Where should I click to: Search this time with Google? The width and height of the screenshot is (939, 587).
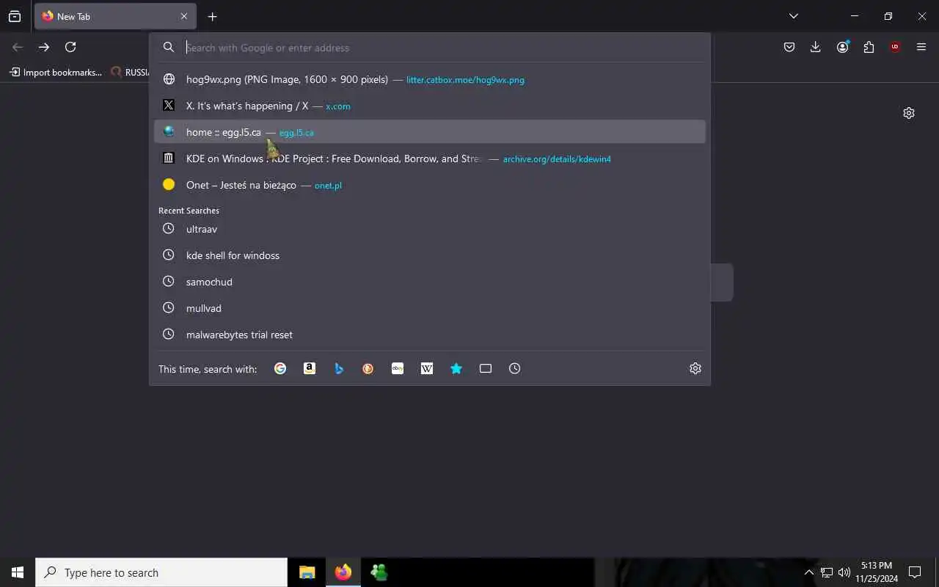coord(280,368)
